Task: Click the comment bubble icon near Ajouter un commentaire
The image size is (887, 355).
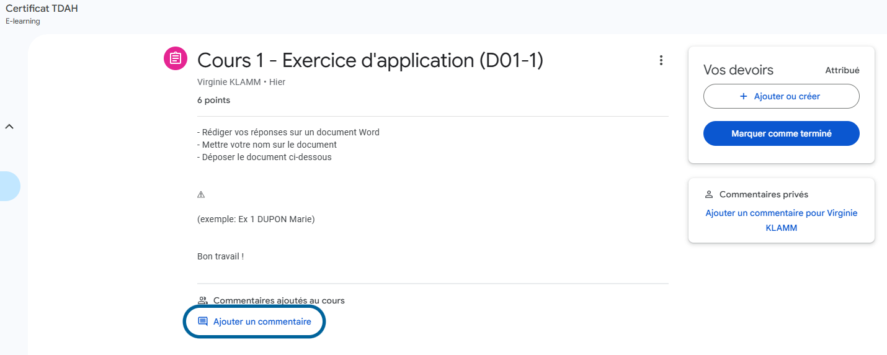Action: click(202, 321)
